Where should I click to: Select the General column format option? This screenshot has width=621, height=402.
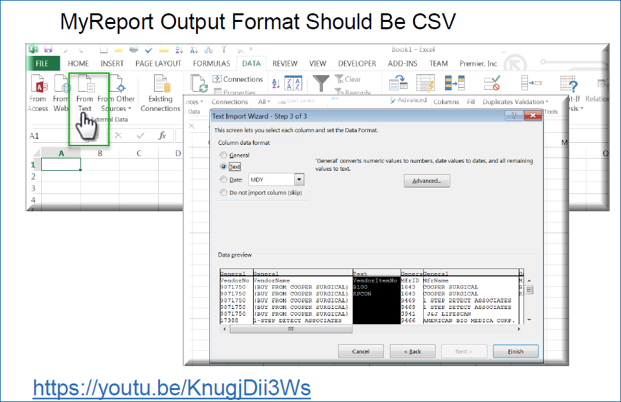tap(223, 155)
